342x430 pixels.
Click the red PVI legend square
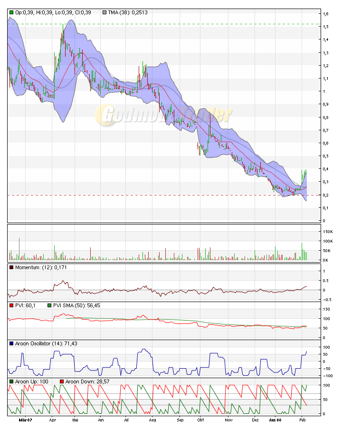pos(11,305)
